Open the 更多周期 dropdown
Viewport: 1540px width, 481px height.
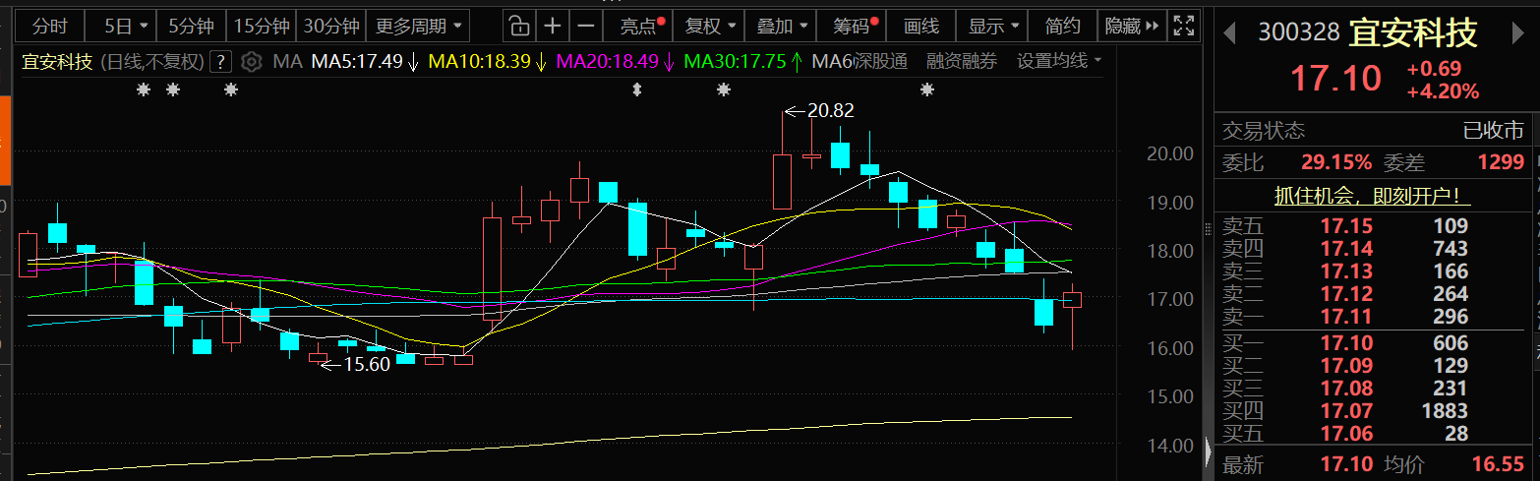[x=417, y=26]
